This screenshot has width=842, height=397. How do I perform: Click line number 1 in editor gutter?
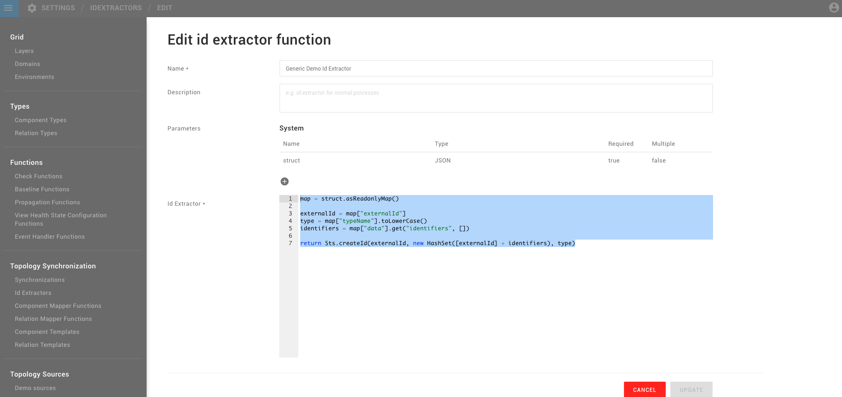click(290, 199)
